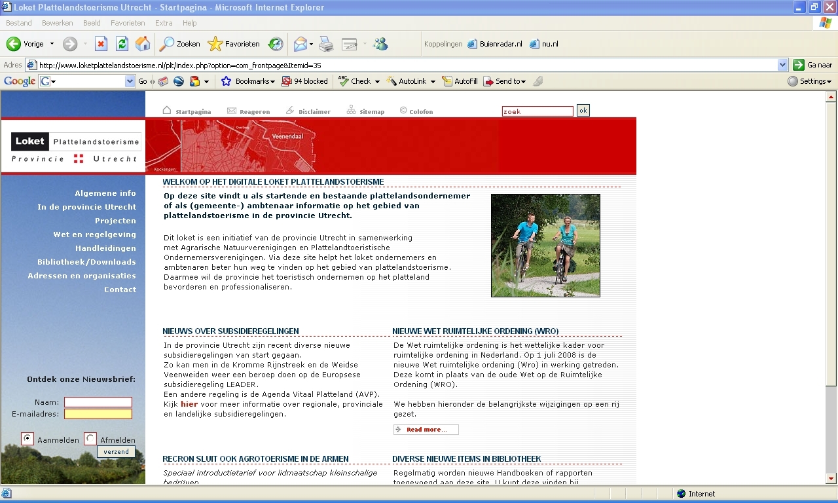This screenshot has height=503, width=838.
Task: Select the Afmelden radio button
Action: click(90, 439)
